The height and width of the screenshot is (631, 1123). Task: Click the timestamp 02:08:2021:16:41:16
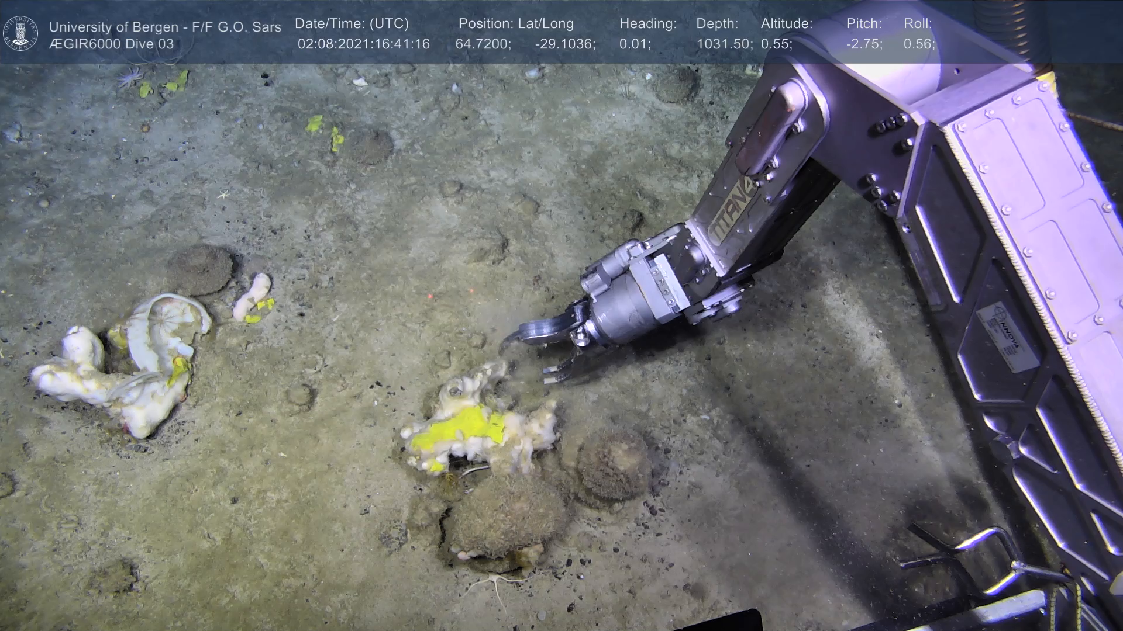pyautogui.click(x=363, y=44)
